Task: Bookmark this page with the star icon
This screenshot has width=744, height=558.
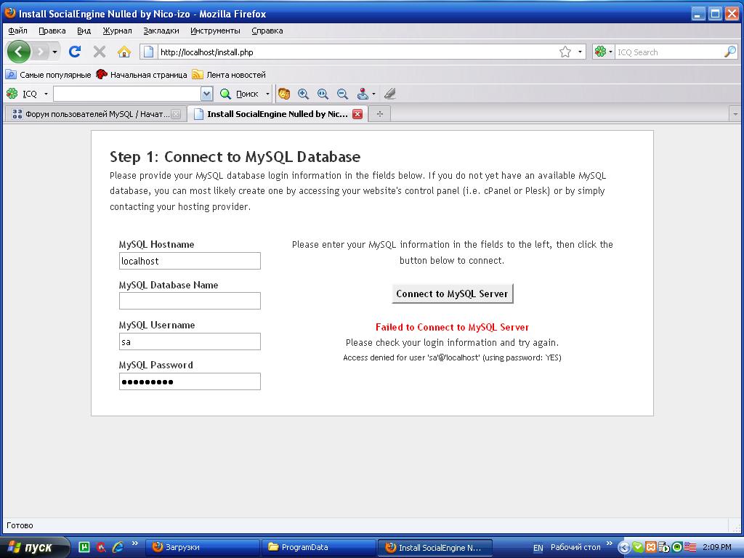Action: point(565,52)
